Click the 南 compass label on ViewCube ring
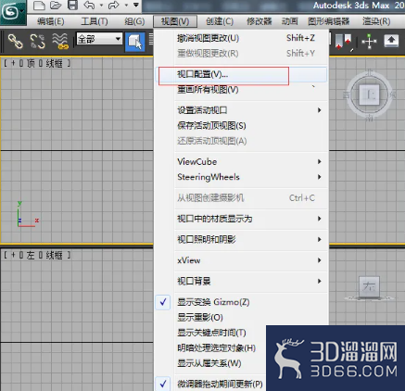Screen dimensions: 405x391 369,118
